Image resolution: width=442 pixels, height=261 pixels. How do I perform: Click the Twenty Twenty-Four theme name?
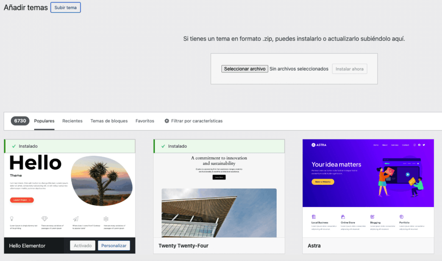point(183,246)
